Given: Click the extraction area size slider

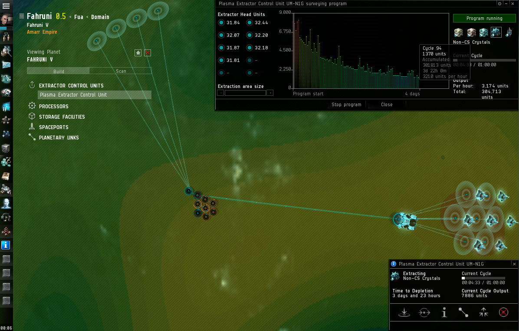Looking at the screenshot, I should click(x=245, y=93).
